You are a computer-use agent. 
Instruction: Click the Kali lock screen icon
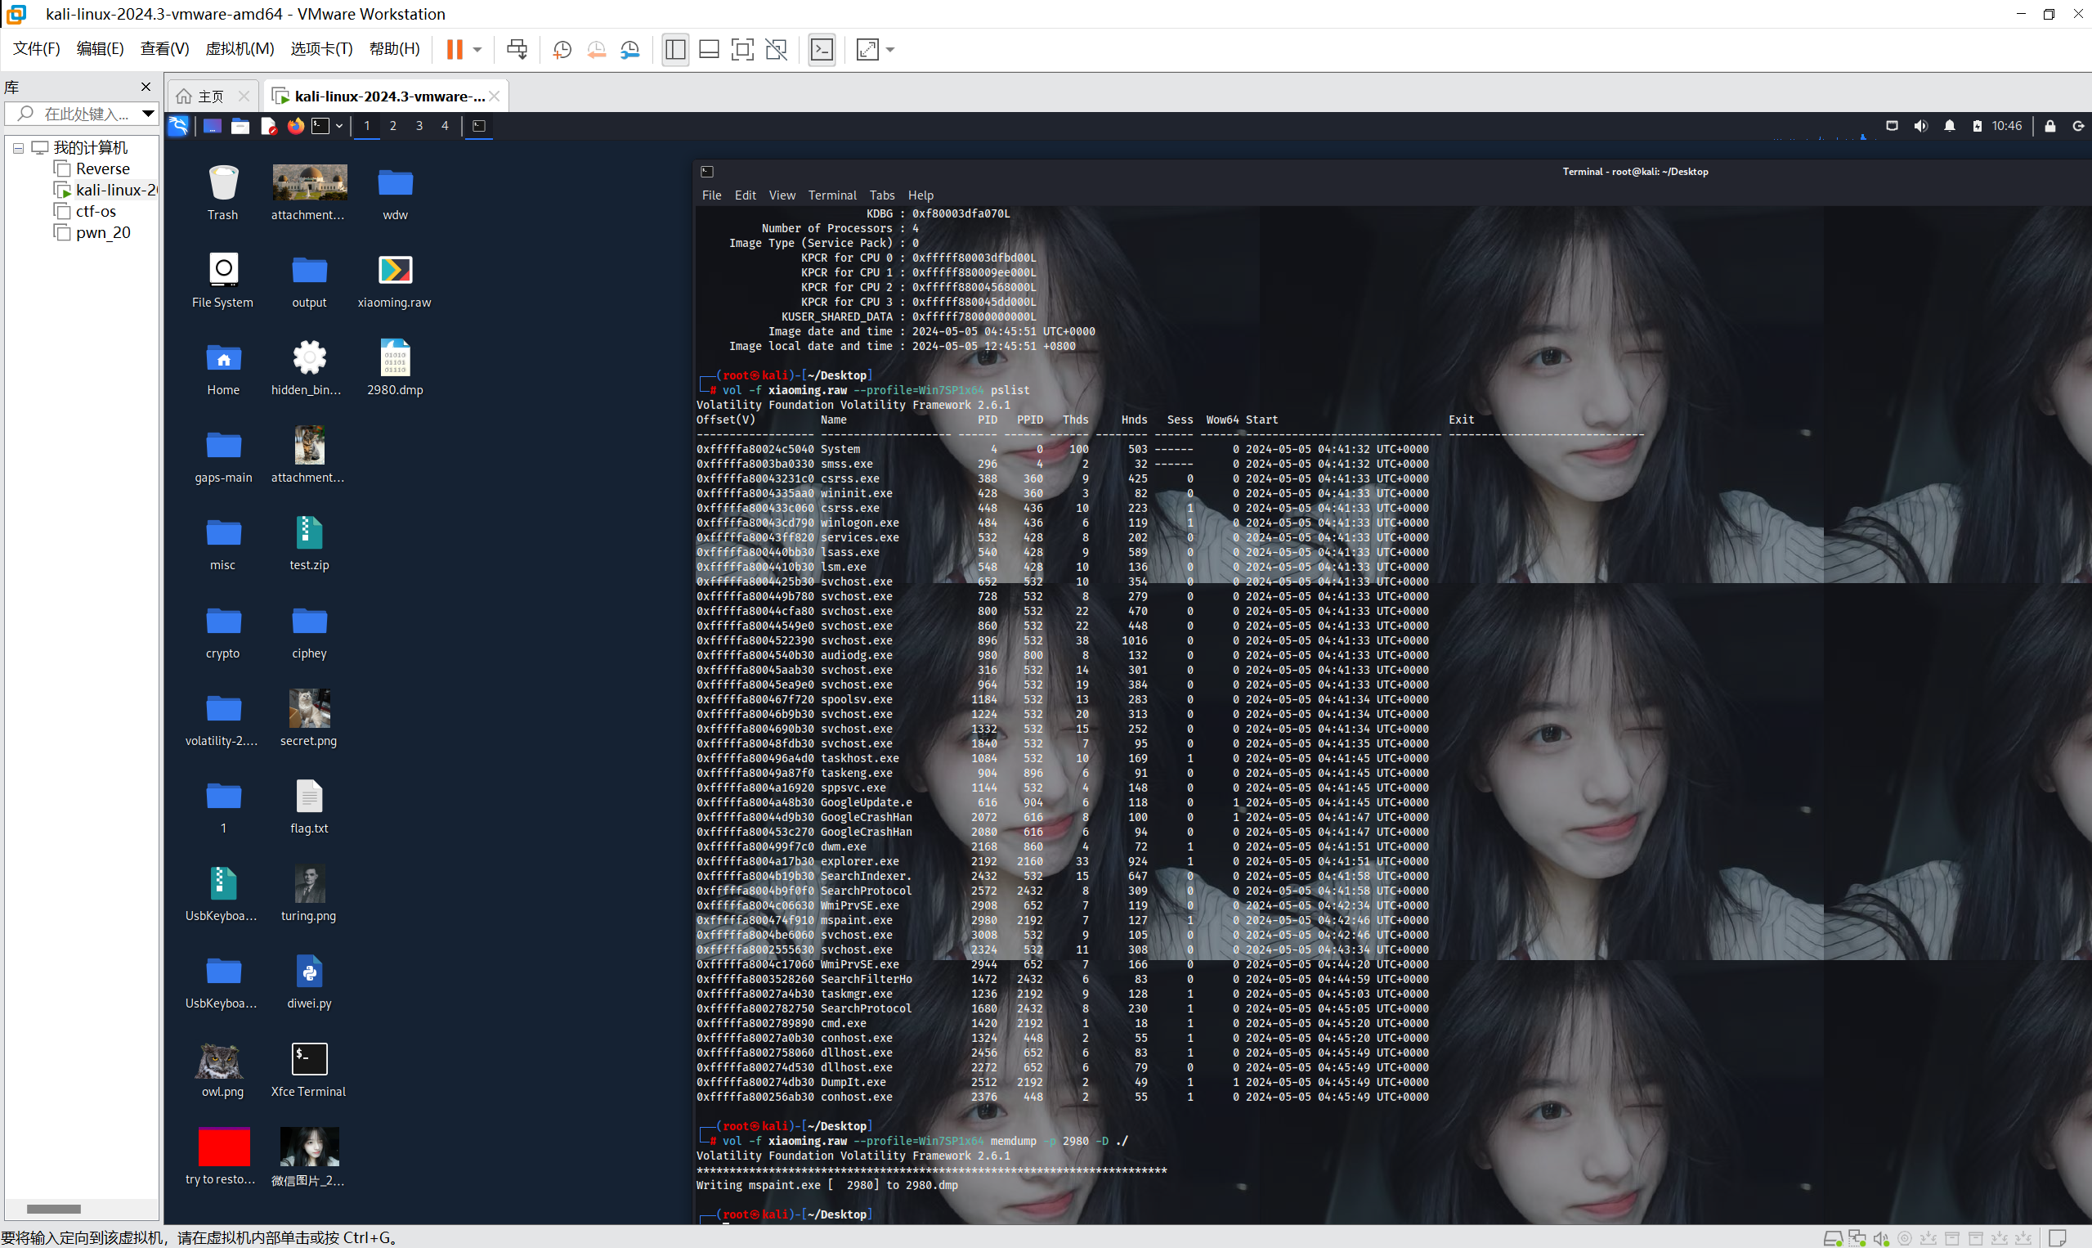(2050, 126)
